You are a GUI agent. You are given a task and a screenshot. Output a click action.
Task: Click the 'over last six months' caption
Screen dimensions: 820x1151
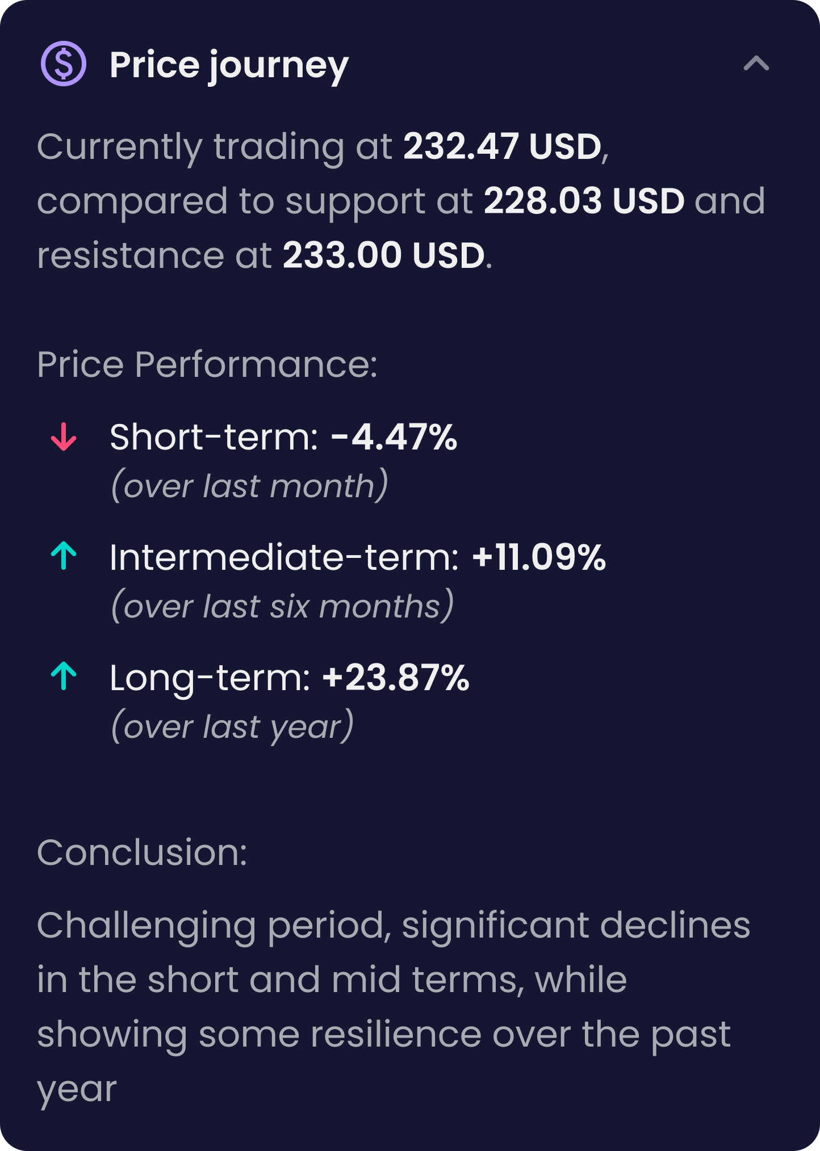point(282,606)
